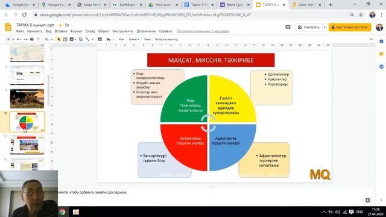This screenshot has width=386, height=217.
Task: Select the paint format tool
Action: tap(38, 39)
